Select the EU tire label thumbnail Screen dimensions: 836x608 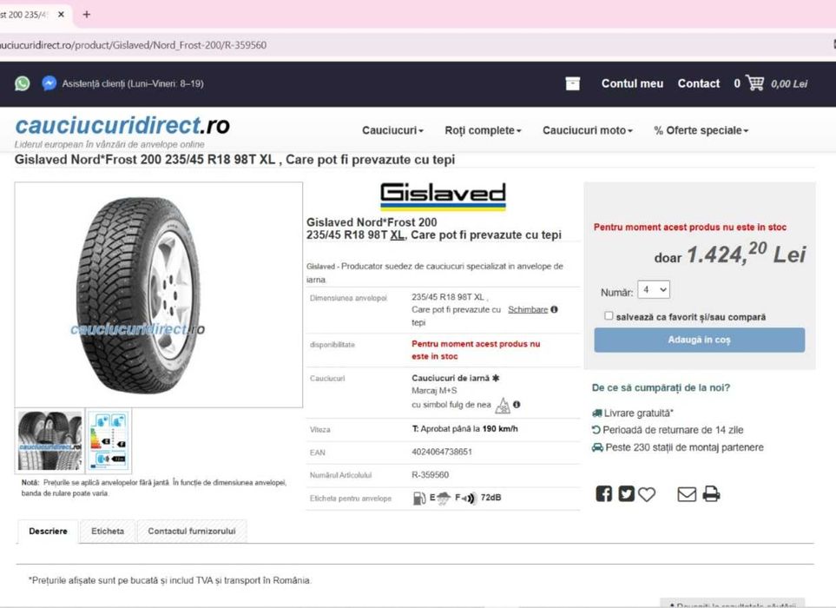point(109,440)
